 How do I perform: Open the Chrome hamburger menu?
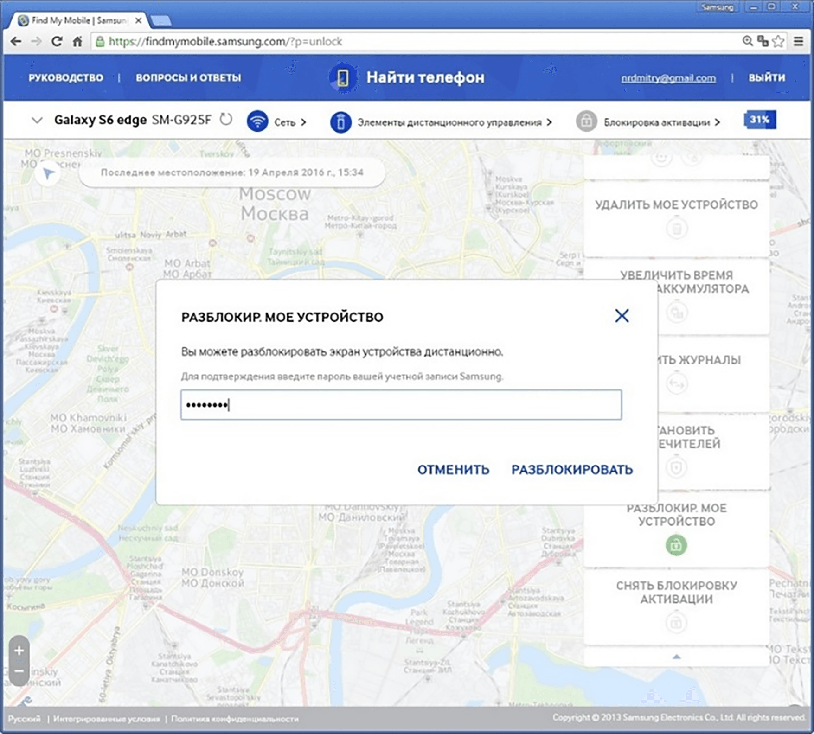798,41
